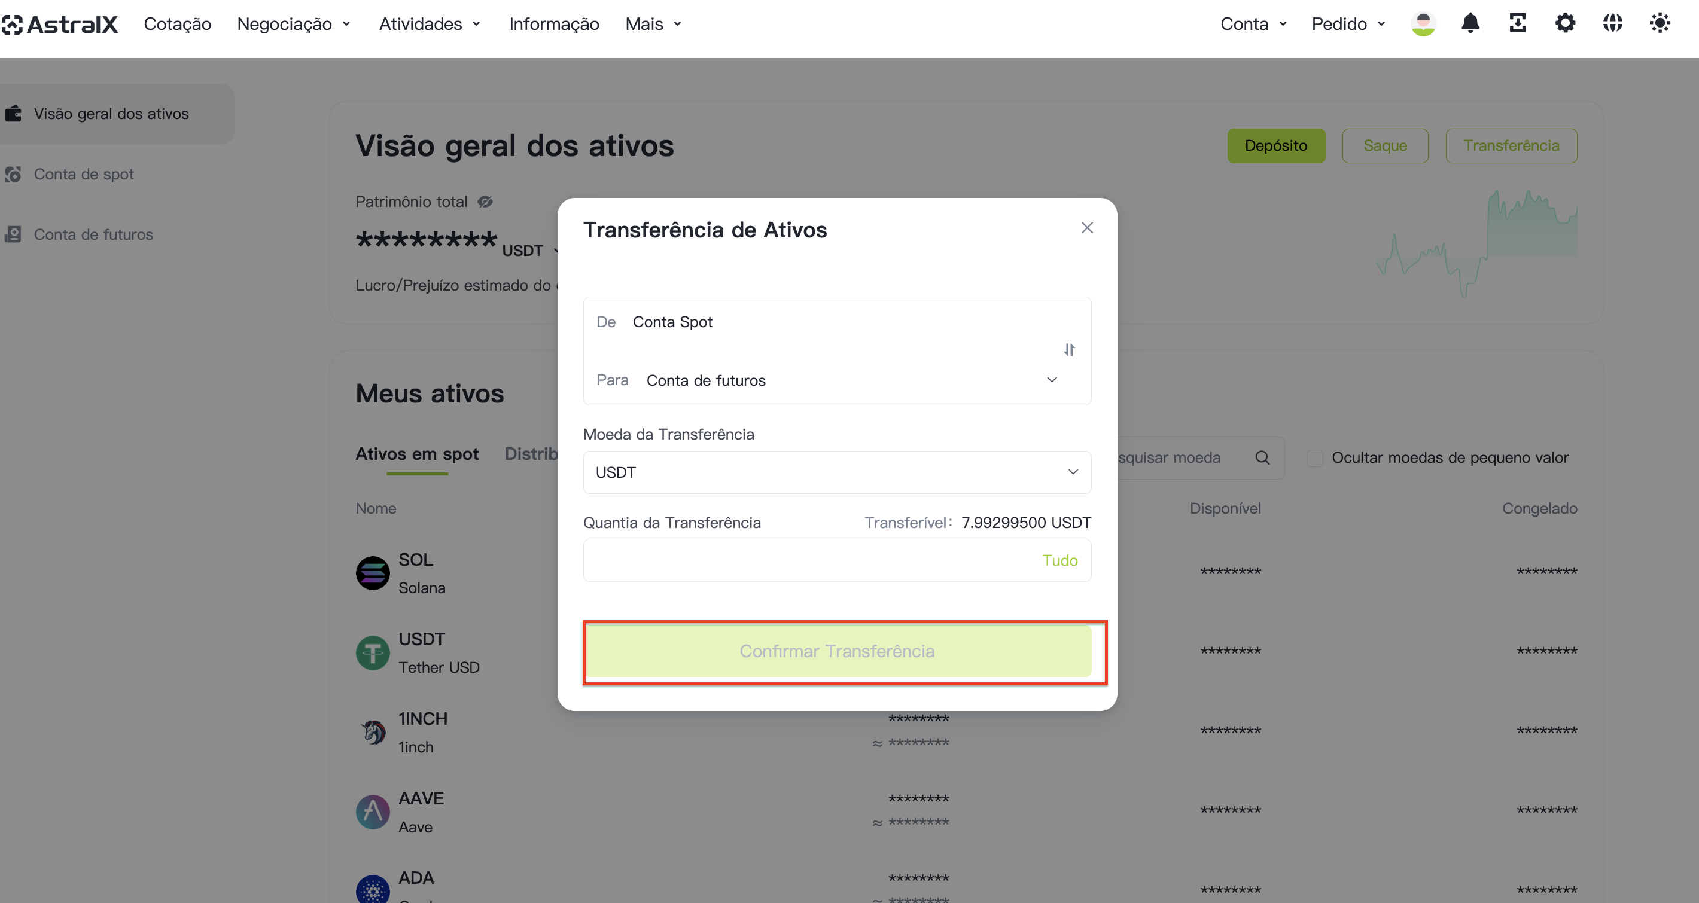Open the language globe icon
1699x903 pixels.
tap(1613, 24)
